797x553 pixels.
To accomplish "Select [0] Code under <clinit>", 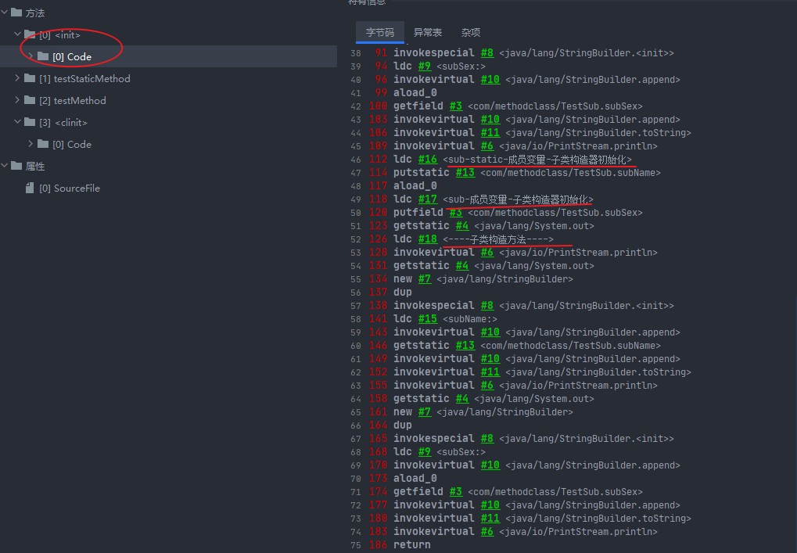I will 72,145.
